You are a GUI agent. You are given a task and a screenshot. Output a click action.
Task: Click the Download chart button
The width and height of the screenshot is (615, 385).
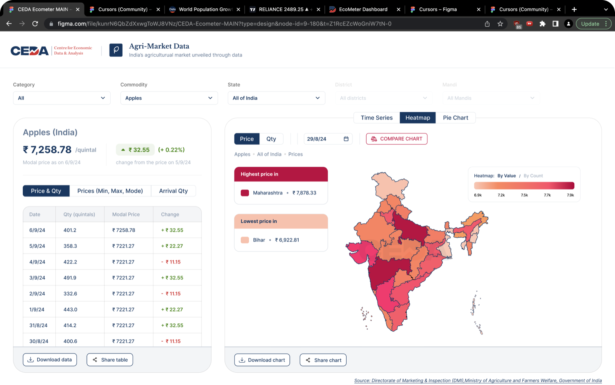pos(262,360)
